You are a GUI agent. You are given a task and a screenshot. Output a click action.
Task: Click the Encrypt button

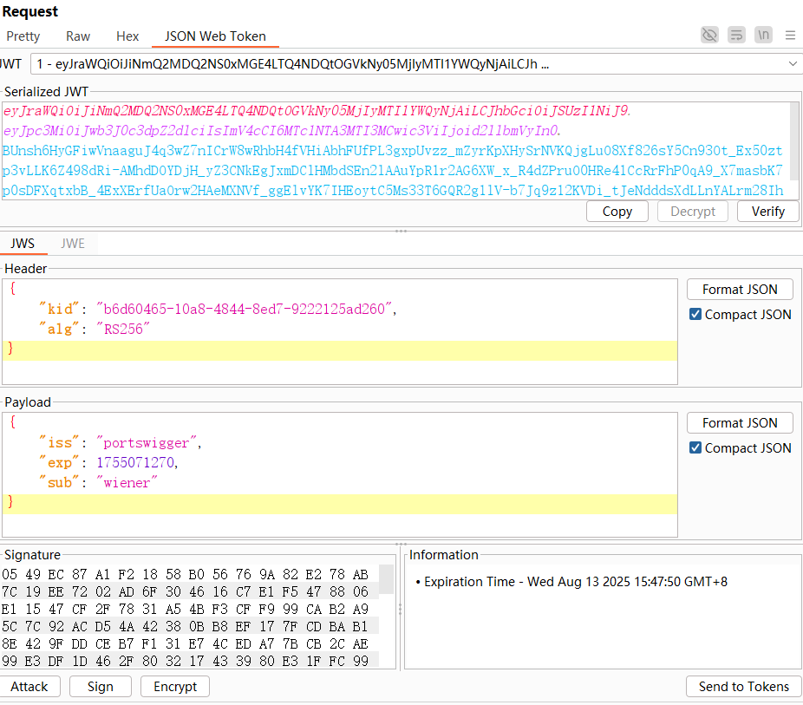click(x=175, y=687)
